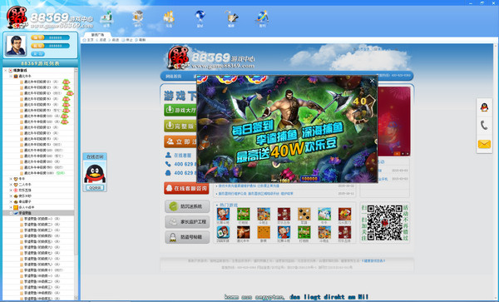Image resolution: width=499 pixels, height=302 pixels.
Task: Click the Go board game thumbnail in hot games
Action: click(x=304, y=214)
